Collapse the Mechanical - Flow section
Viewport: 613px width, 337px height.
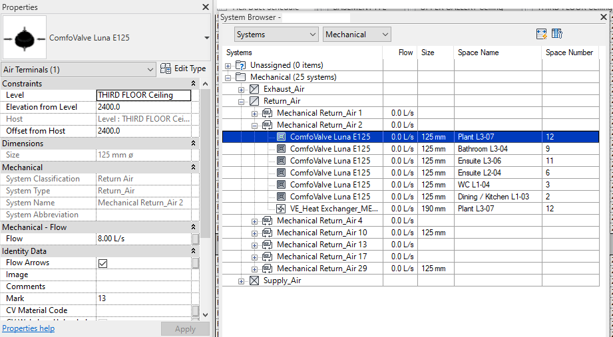[193, 227]
